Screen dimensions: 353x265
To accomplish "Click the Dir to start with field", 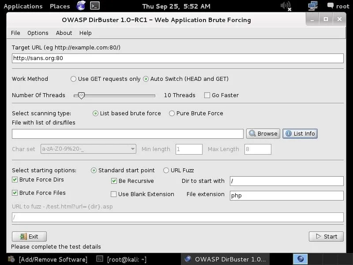I will coord(286,181).
